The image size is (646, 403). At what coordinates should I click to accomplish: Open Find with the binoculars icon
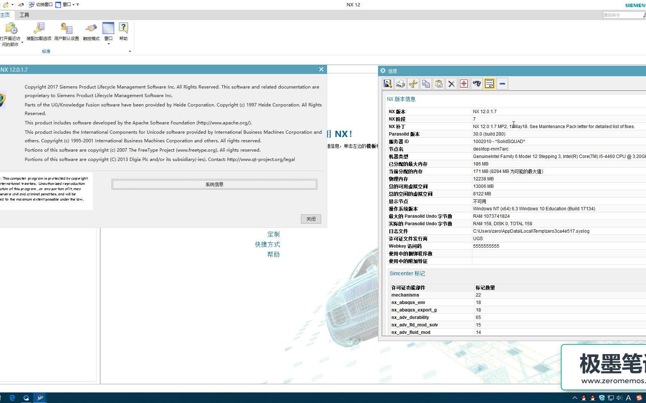476,83
